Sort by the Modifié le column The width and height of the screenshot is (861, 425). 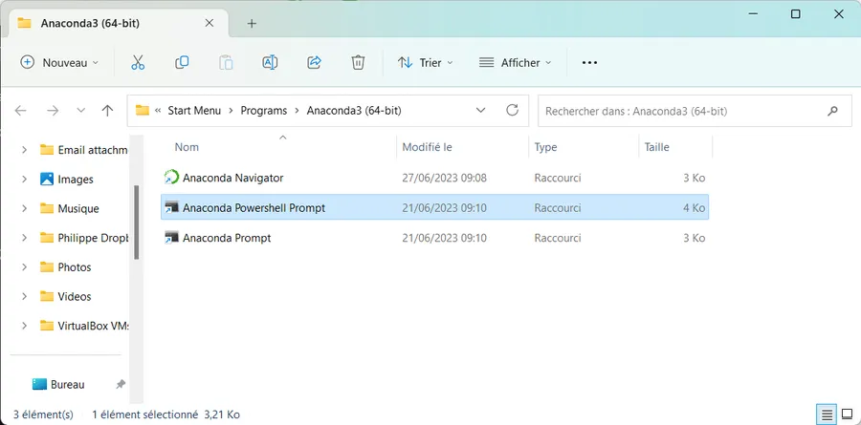point(428,147)
